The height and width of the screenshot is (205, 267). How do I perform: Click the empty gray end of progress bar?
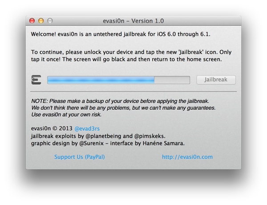coord(172,80)
